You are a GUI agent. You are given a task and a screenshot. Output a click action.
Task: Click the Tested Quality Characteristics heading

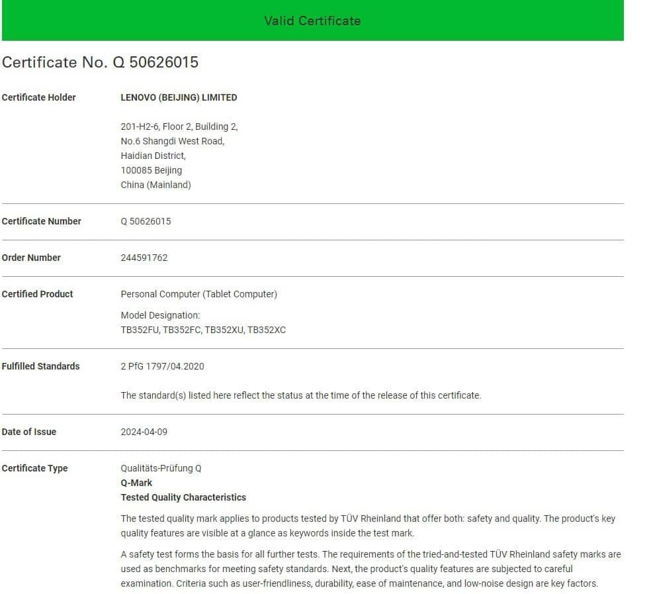(183, 497)
